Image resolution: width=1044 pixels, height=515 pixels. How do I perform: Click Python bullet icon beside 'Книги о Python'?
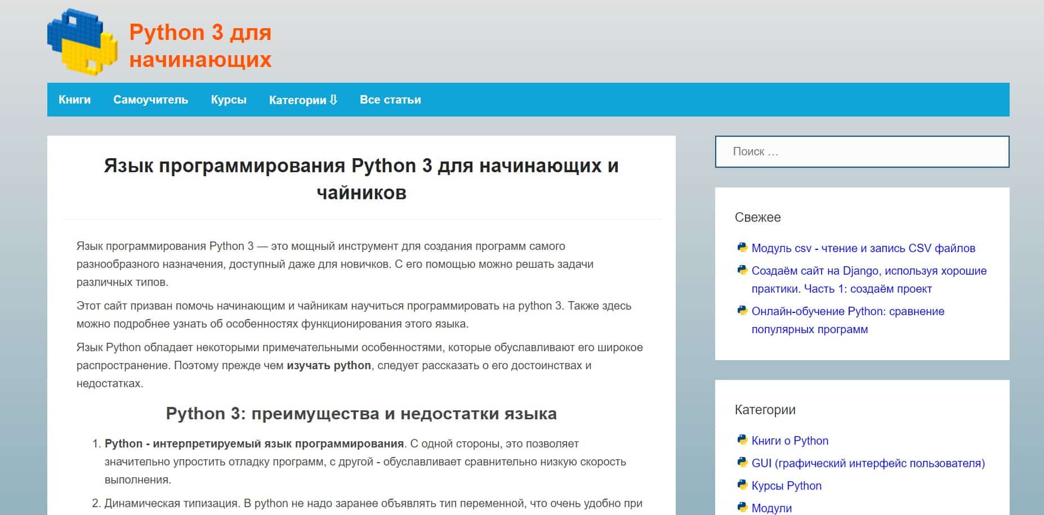pyautogui.click(x=742, y=440)
